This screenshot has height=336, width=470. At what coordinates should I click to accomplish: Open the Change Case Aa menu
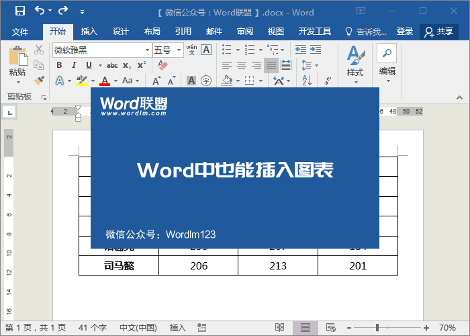pyautogui.click(x=130, y=81)
